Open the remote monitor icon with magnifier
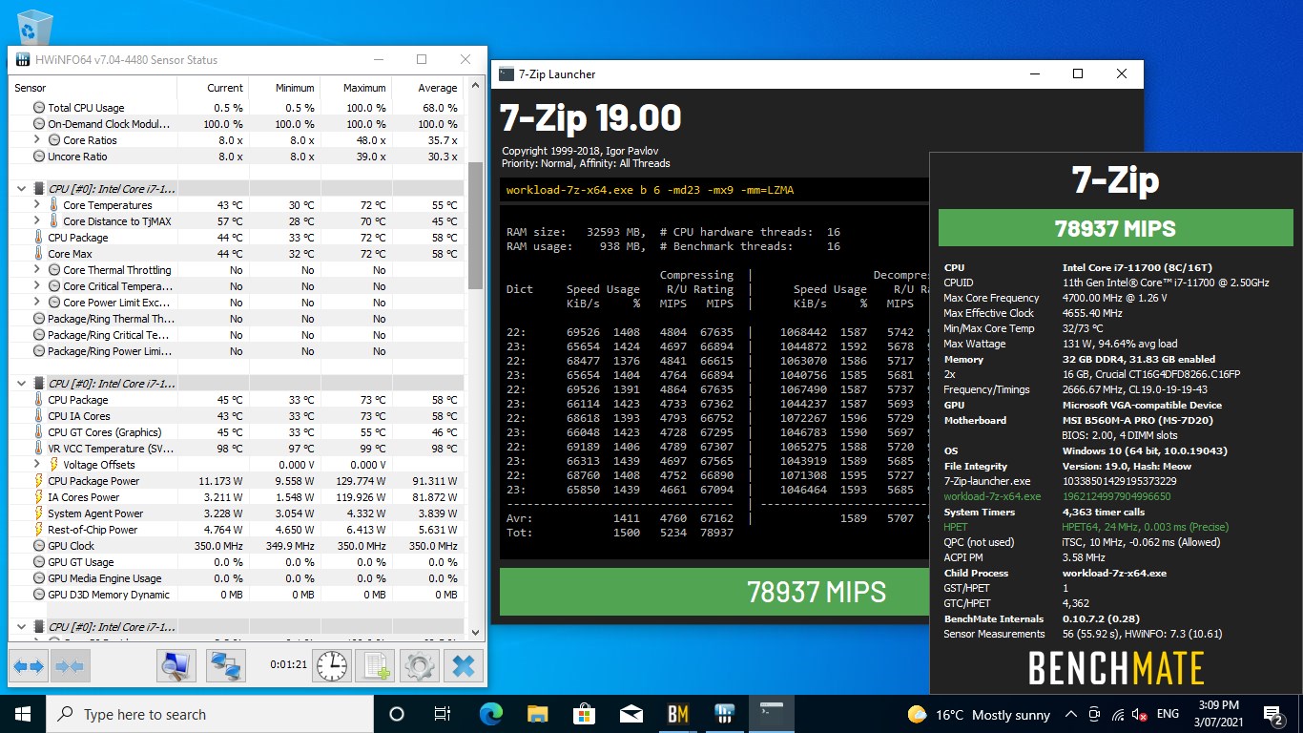 [176, 666]
